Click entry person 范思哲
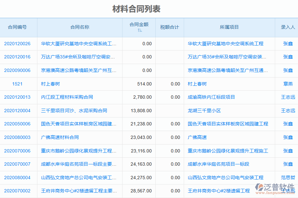 288,178
